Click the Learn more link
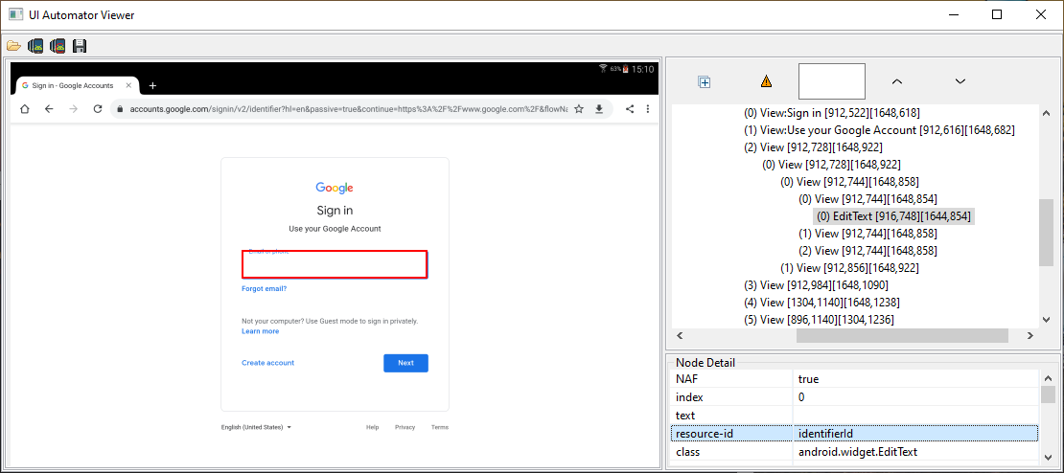This screenshot has height=473, width=1064. [260, 331]
